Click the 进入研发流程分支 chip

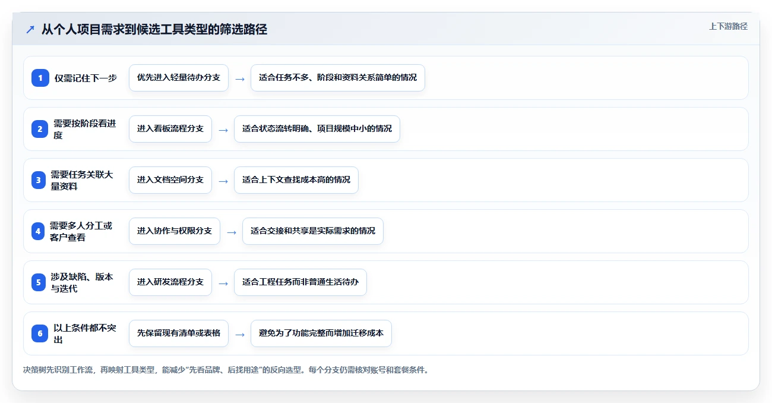(170, 282)
